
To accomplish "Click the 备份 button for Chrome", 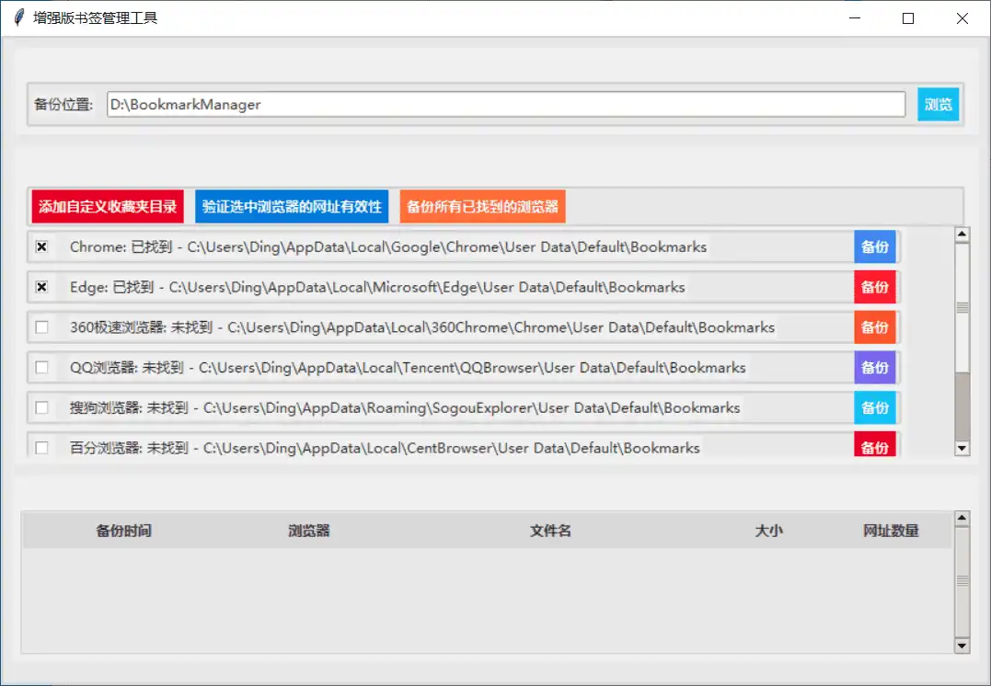I will point(875,246).
